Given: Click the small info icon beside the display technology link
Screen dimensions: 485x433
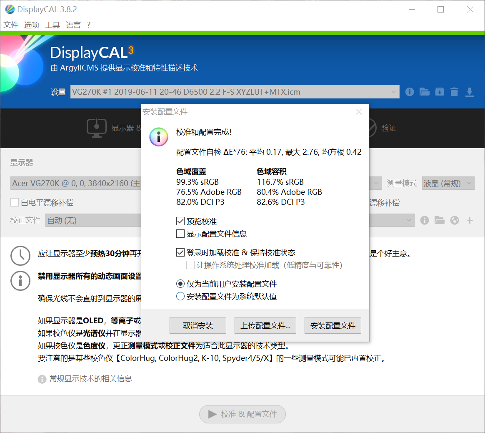Looking at the screenshot, I should (x=42, y=379).
